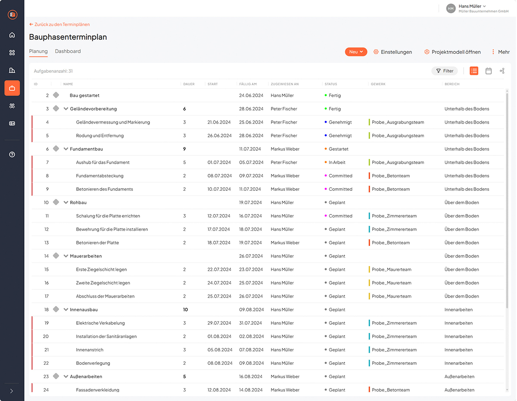Click green color marker for Probe_Ausgrabungsteam on row 4
The height and width of the screenshot is (401, 517).
(370, 122)
